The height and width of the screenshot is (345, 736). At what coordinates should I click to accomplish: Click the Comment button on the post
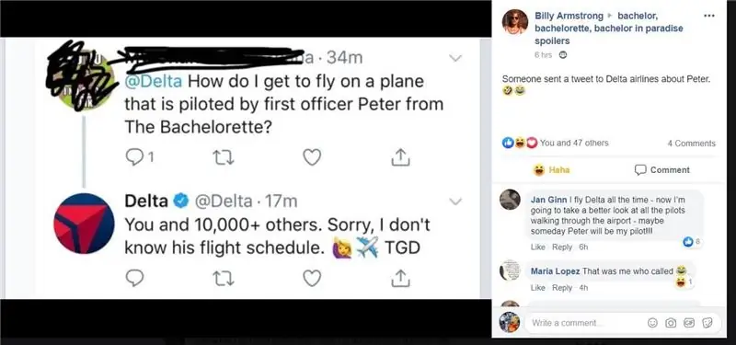coord(662,170)
